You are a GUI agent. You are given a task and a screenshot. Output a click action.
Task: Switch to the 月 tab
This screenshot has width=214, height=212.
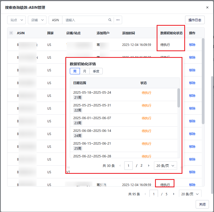(85, 71)
